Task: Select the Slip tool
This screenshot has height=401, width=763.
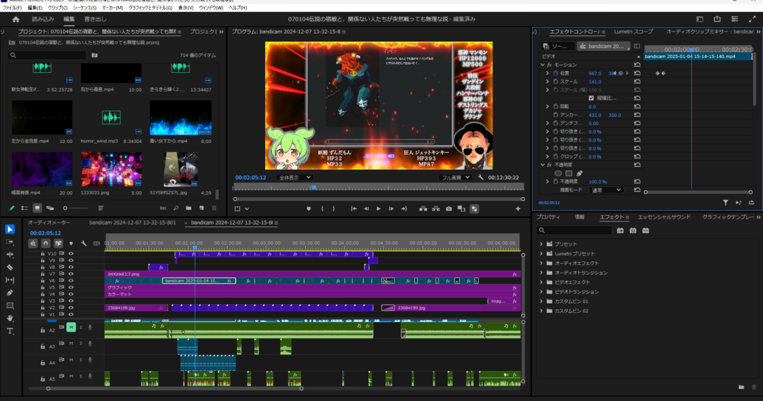Action: pos(10,280)
